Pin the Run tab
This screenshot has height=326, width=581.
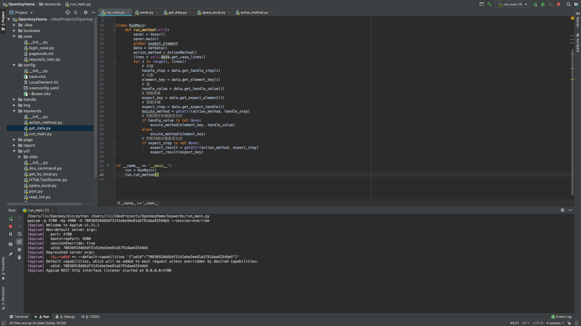[11, 254]
